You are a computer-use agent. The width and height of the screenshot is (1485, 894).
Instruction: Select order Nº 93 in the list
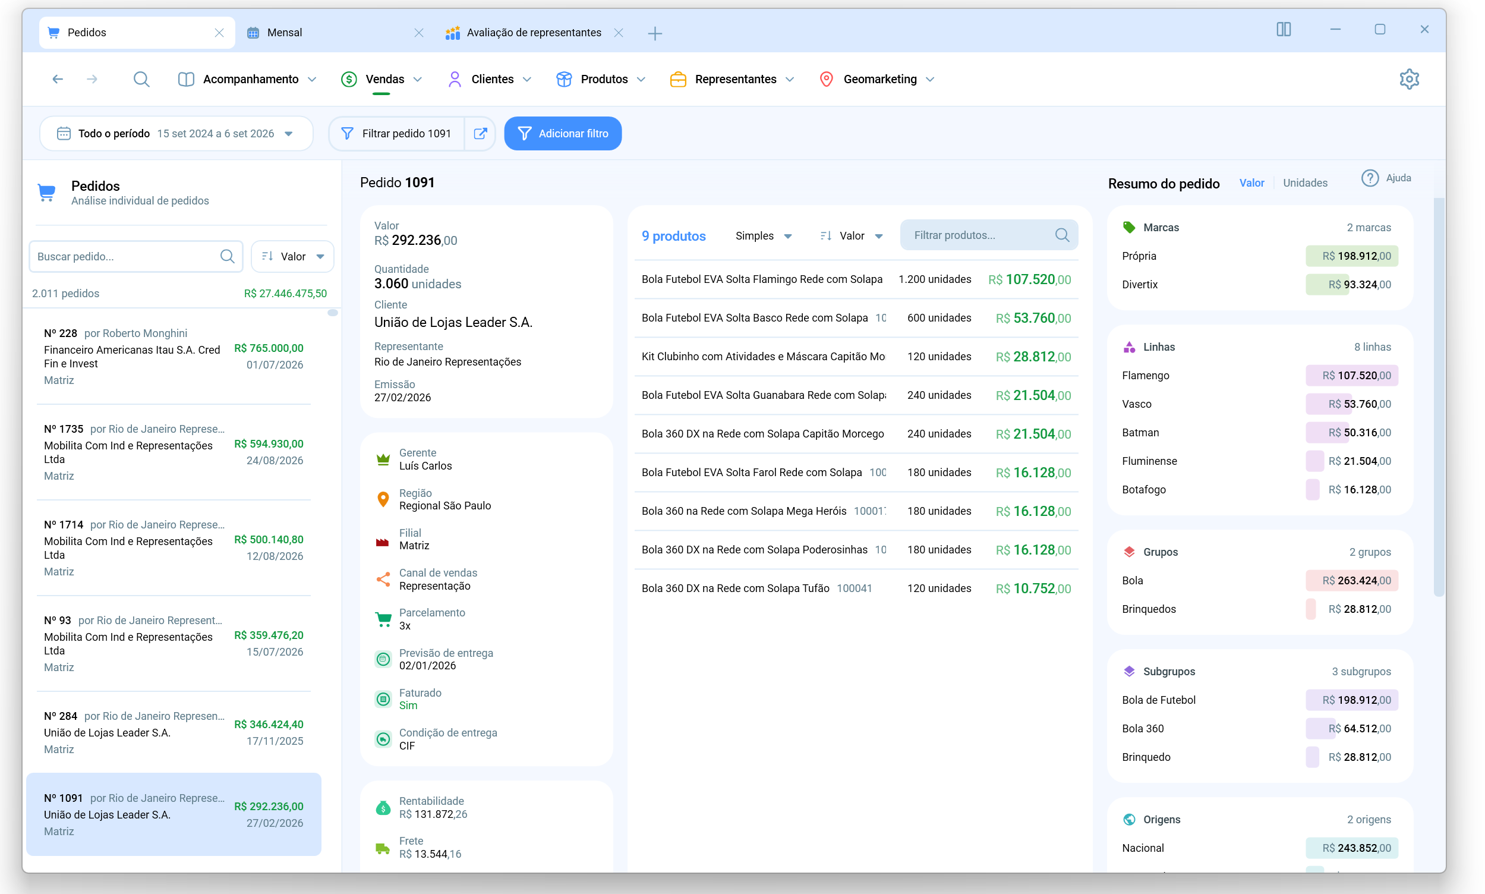(x=174, y=643)
